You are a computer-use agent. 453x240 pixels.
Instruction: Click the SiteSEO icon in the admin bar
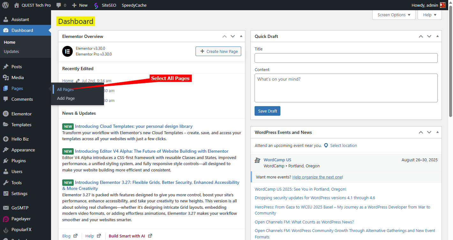tap(96, 5)
